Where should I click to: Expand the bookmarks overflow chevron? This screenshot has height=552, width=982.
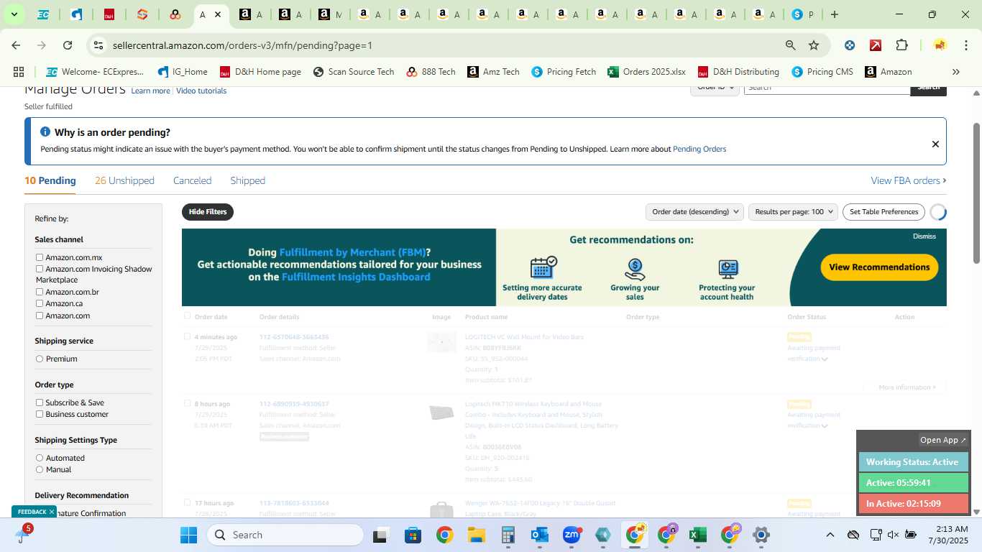(955, 72)
